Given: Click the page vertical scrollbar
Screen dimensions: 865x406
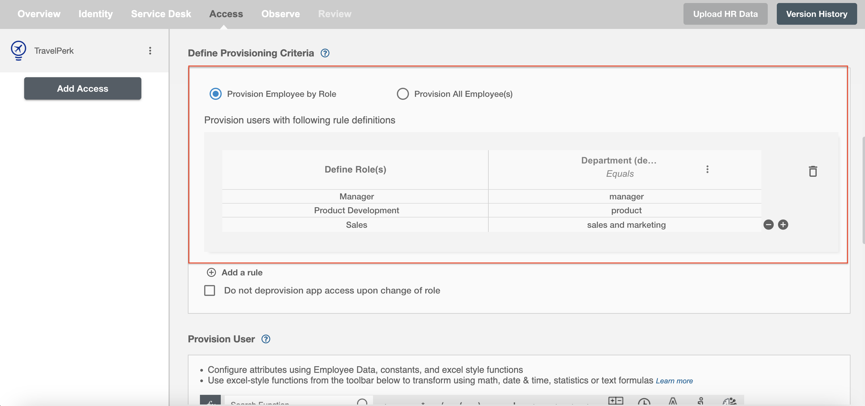Looking at the screenshot, I should click(863, 190).
